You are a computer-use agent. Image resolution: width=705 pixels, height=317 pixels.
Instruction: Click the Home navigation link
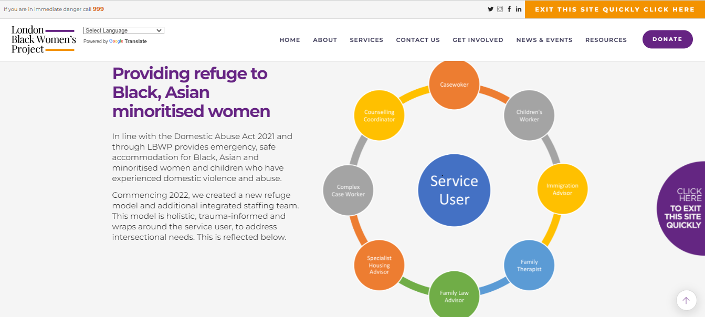(290, 40)
